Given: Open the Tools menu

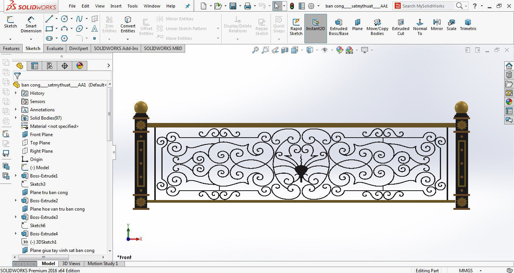Looking at the screenshot, I should 132,6.
